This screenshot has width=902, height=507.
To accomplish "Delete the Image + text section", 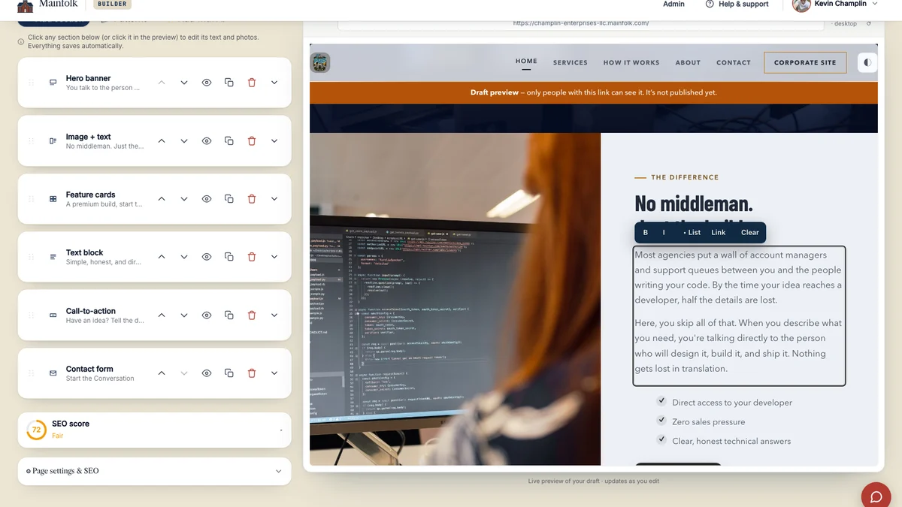I will (252, 140).
